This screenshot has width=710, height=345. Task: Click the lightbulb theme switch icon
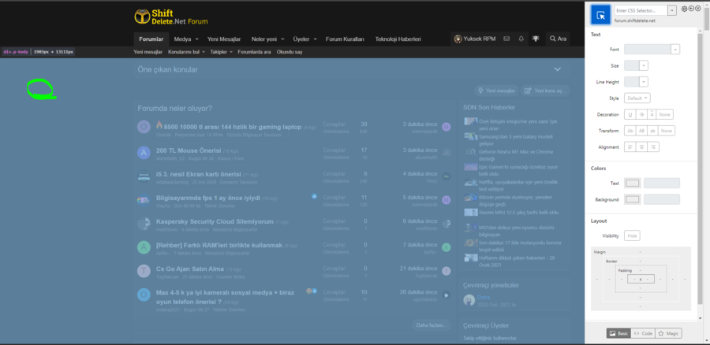click(x=536, y=39)
